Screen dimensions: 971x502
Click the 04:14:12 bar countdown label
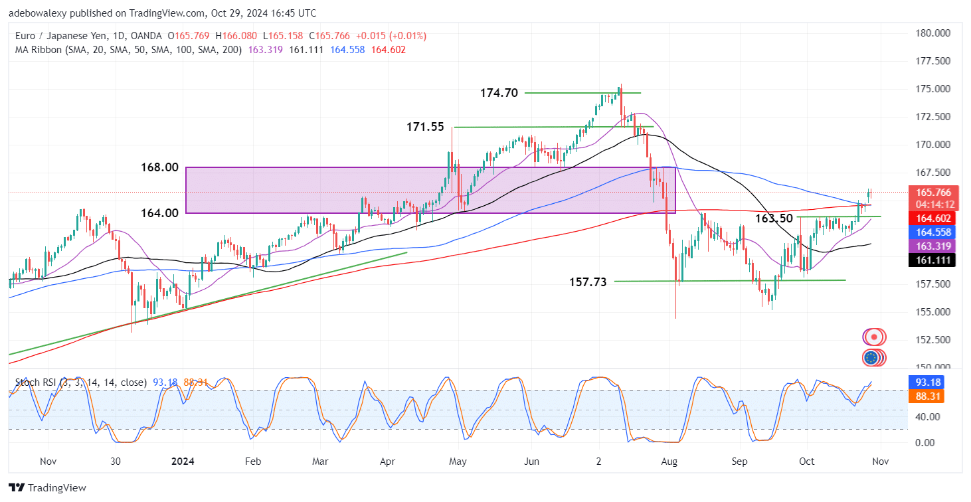[x=936, y=205]
